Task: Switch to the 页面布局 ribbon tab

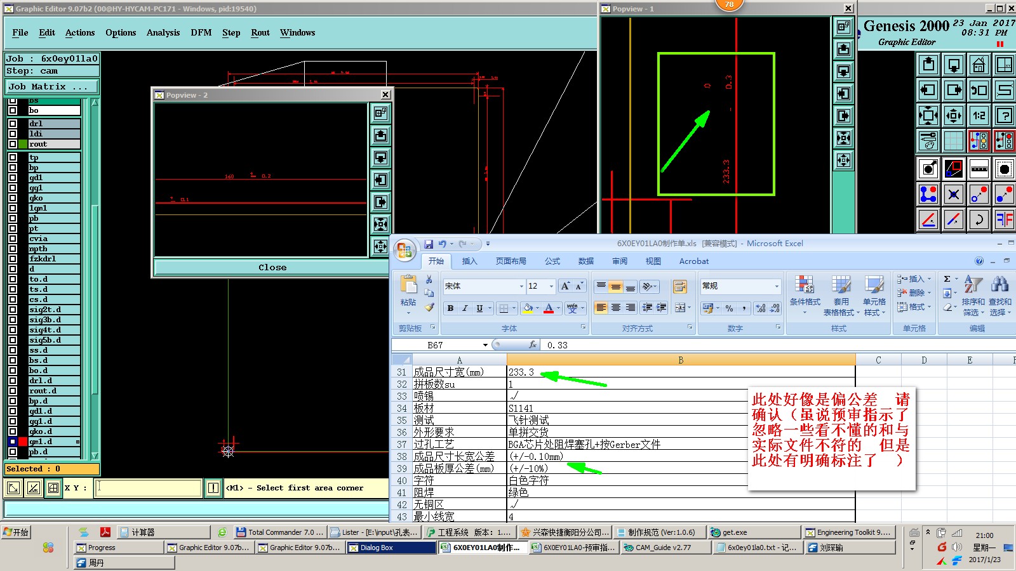Action: pyautogui.click(x=511, y=261)
